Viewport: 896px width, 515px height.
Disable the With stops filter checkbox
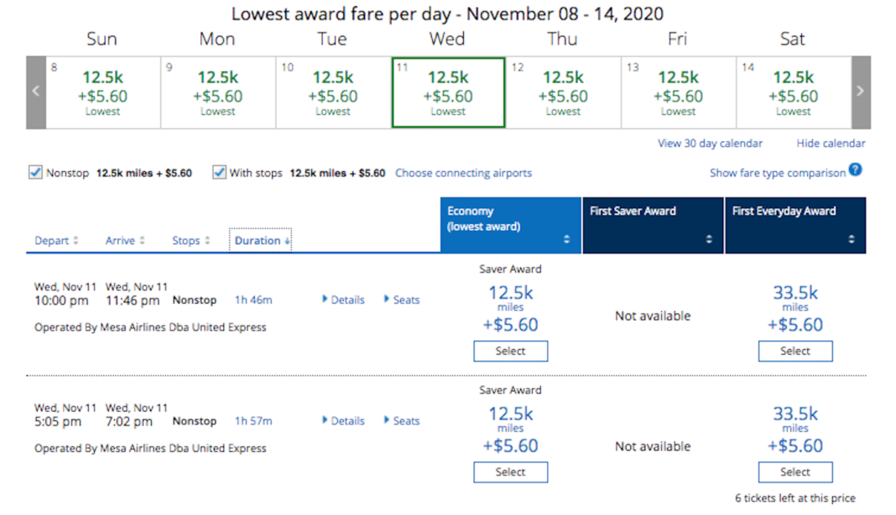point(220,172)
